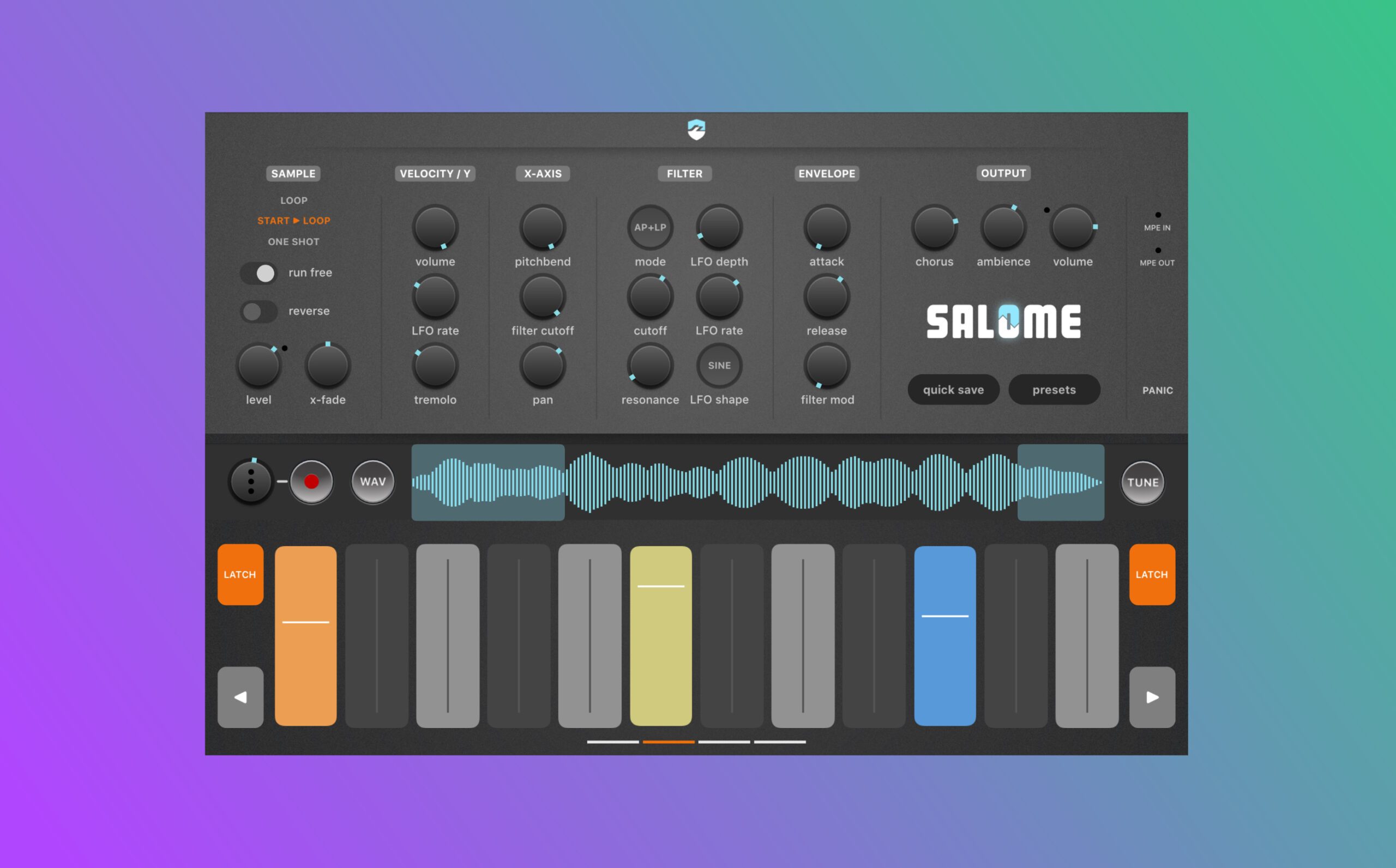
Task: Toggle the left LATCH button
Action: 240,575
